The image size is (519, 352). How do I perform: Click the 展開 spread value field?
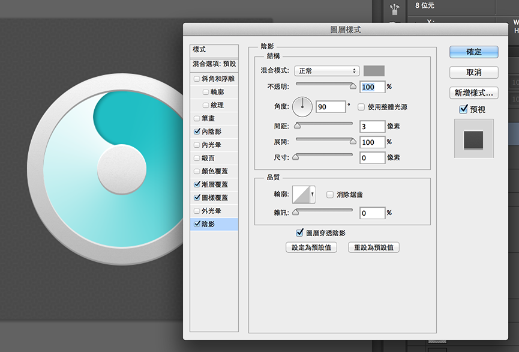pos(373,142)
